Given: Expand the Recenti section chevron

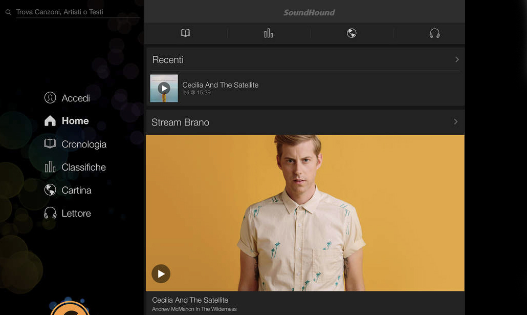Looking at the screenshot, I should (x=457, y=59).
